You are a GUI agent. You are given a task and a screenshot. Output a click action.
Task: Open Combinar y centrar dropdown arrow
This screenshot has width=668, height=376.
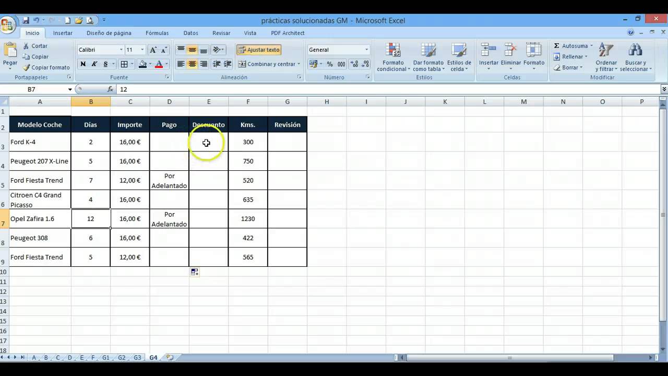(299, 64)
